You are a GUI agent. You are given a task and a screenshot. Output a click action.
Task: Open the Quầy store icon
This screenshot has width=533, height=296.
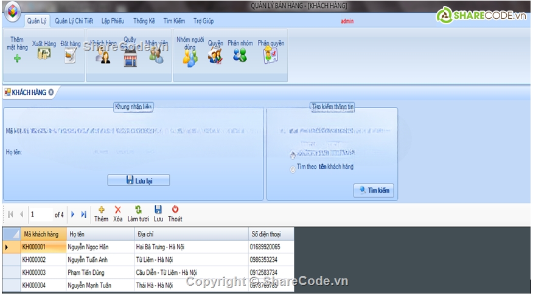tap(130, 58)
